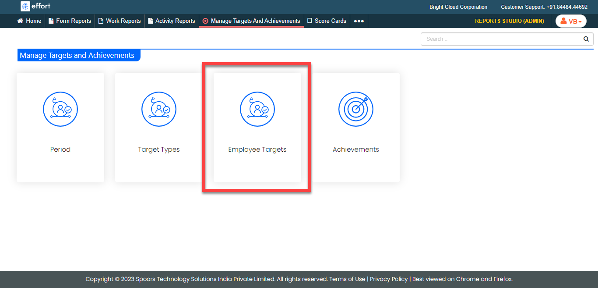This screenshot has height=288, width=598.
Task: Open the Form Reports menu
Action: click(70, 21)
